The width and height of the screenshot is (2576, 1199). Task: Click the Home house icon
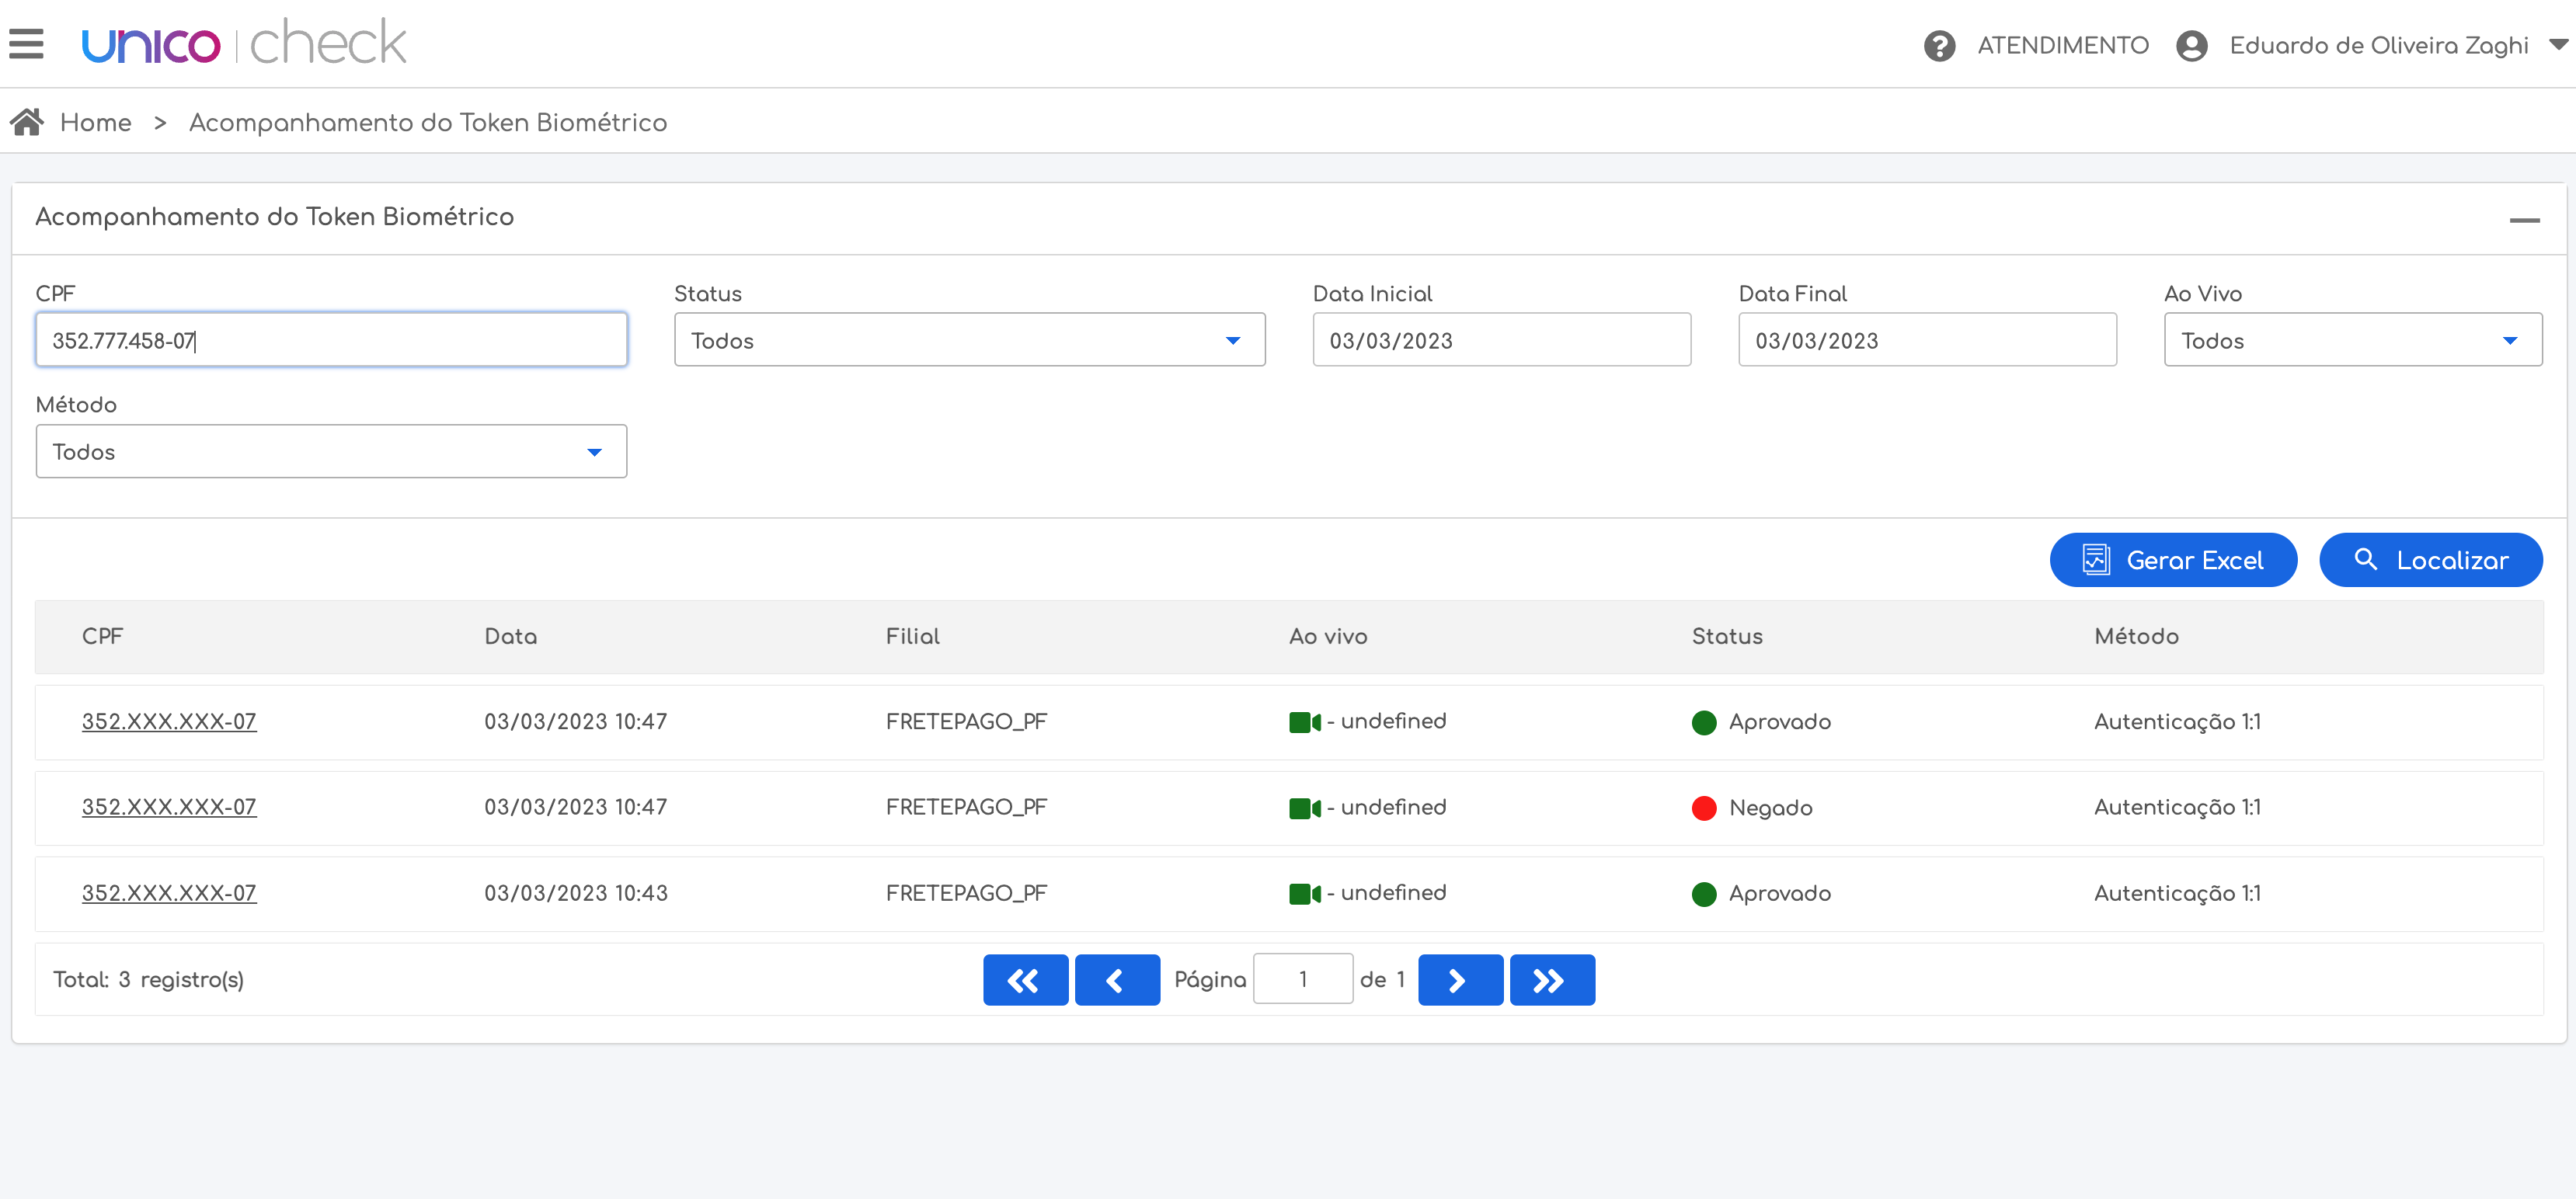pyautogui.click(x=27, y=122)
